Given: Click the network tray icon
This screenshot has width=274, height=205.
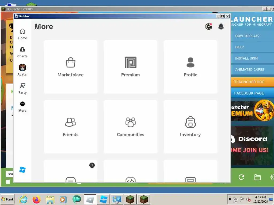Looking at the screenshot, I should pyautogui.click(x=235, y=199).
